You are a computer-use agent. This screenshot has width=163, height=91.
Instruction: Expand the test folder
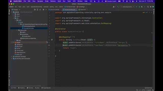(x=15, y=40)
